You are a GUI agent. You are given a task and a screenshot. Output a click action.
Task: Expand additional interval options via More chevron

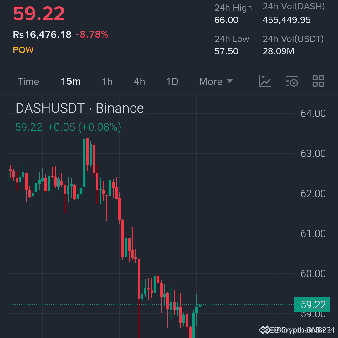tap(230, 81)
